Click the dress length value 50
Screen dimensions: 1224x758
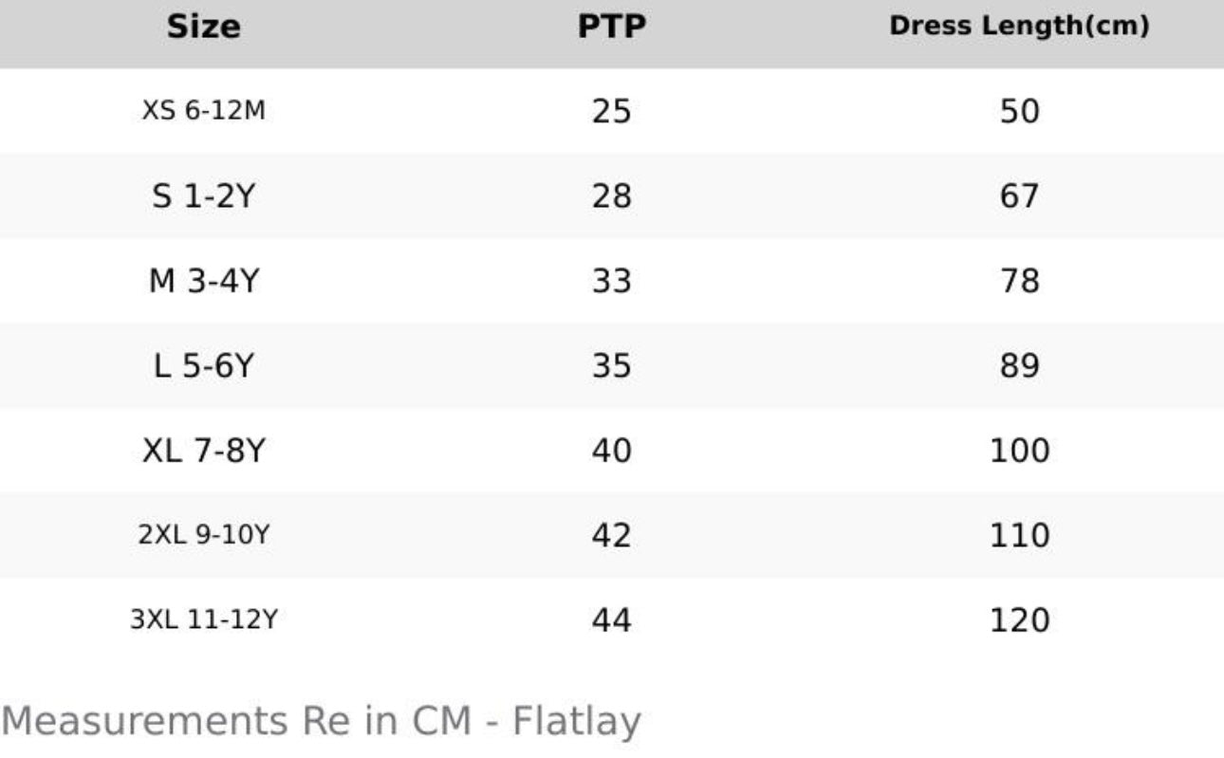click(x=1019, y=112)
